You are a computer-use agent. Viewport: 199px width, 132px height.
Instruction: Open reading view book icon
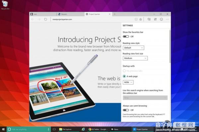click(136, 19)
